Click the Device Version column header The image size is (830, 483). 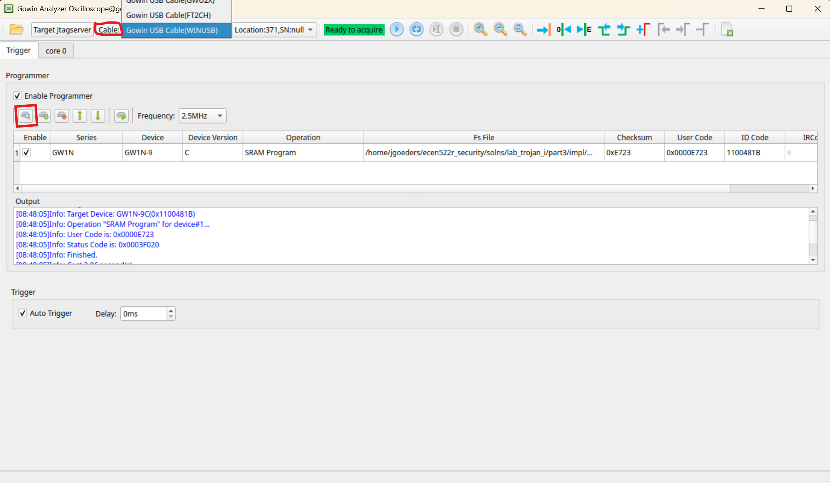[212, 137]
